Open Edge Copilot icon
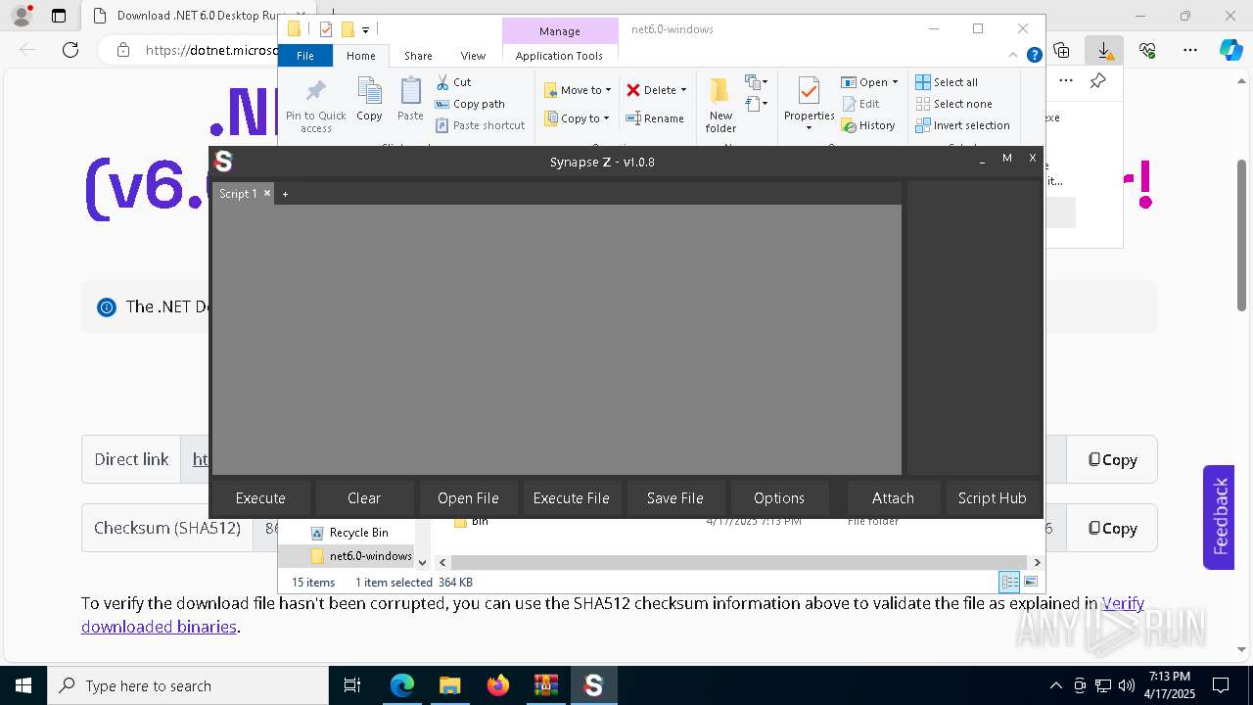The height and width of the screenshot is (705, 1253). point(1230,50)
